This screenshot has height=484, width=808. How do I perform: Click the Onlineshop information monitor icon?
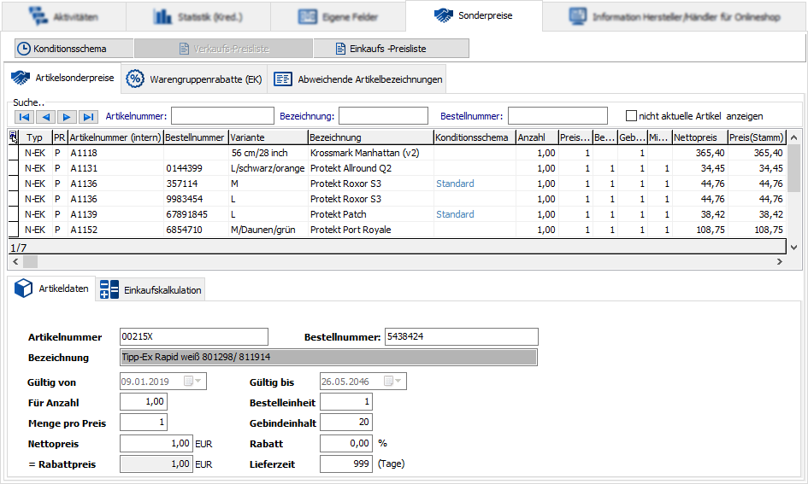pyautogui.click(x=578, y=16)
